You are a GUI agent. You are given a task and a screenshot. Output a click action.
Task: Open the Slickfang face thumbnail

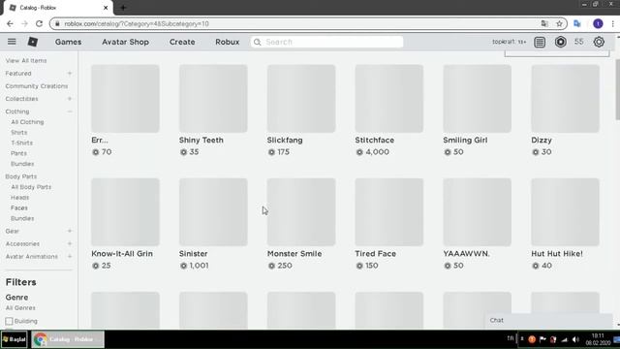tap(301, 99)
